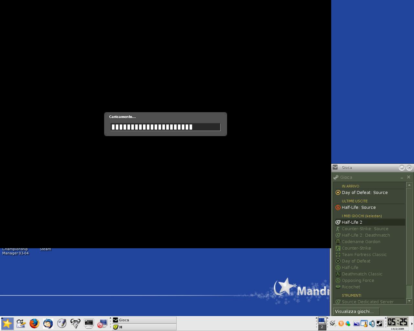Screen dimensions: 414x331
Task: Launch the penguin editor icon in the panel
Action: pos(21,323)
